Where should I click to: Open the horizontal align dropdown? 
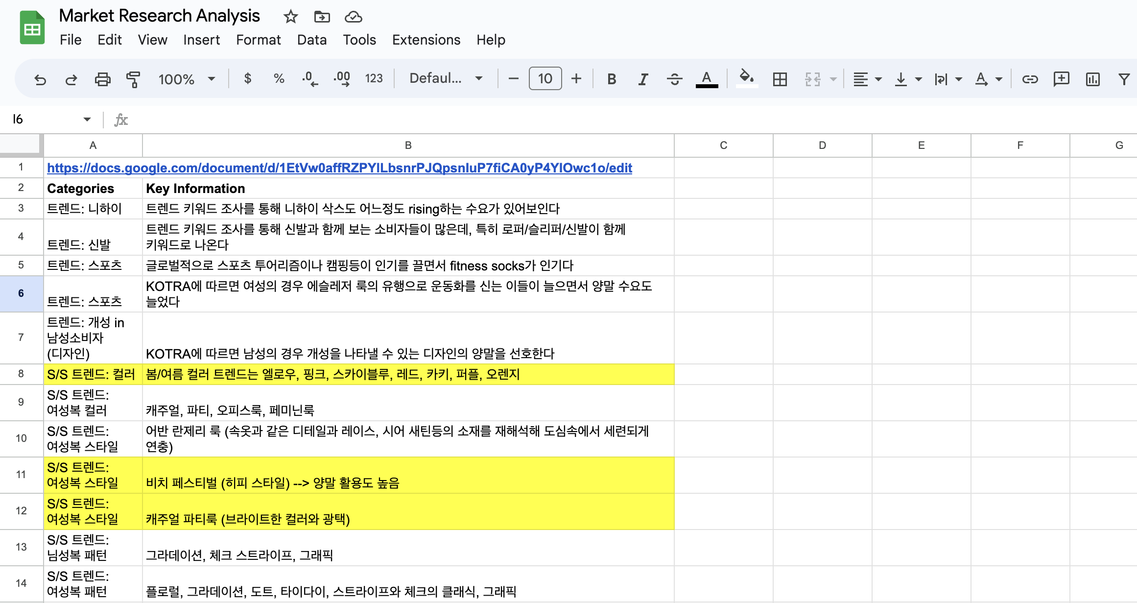coord(867,79)
